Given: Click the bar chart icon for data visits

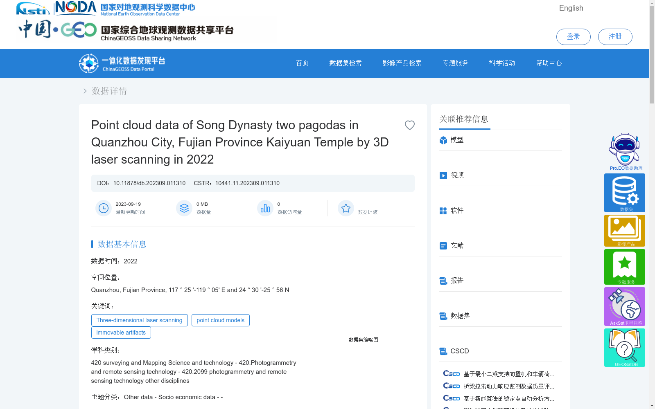Looking at the screenshot, I should point(265,208).
